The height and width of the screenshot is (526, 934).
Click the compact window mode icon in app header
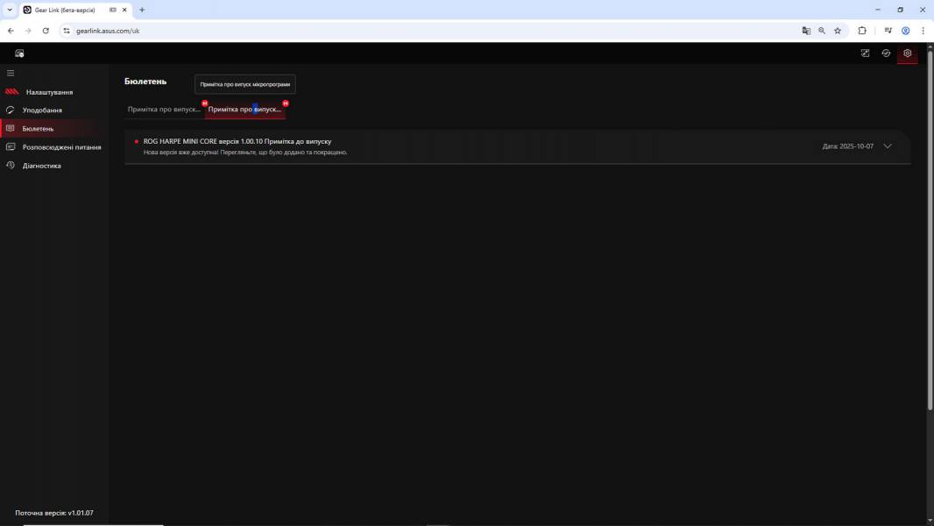(865, 53)
